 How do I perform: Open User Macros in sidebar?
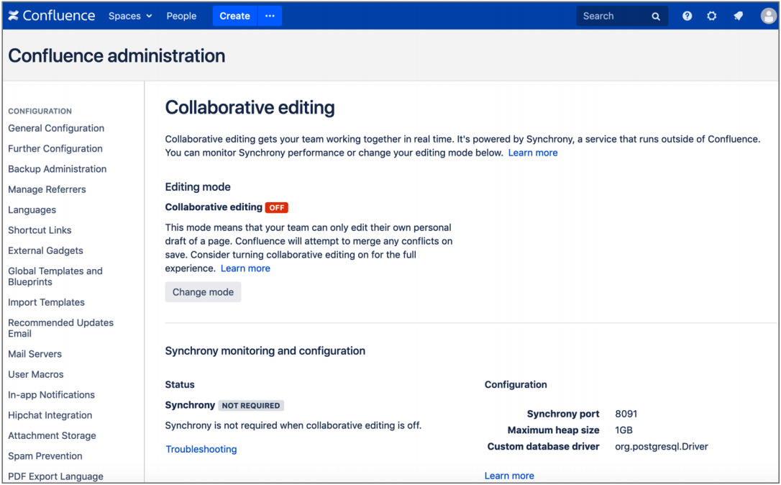pyautogui.click(x=36, y=374)
